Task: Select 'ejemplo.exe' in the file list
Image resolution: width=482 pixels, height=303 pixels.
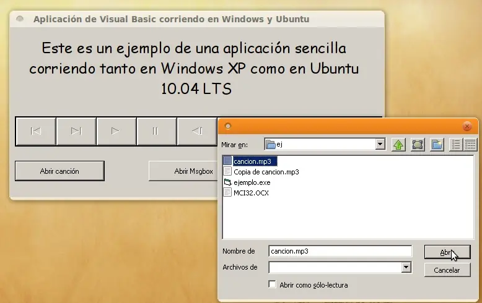Action: pyautogui.click(x=252, y=182)
